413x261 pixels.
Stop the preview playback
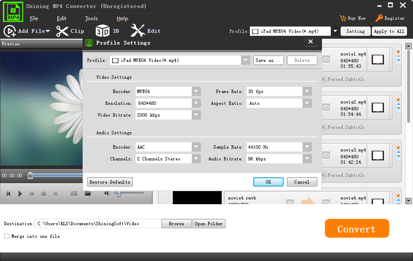[x=44, y=194]
